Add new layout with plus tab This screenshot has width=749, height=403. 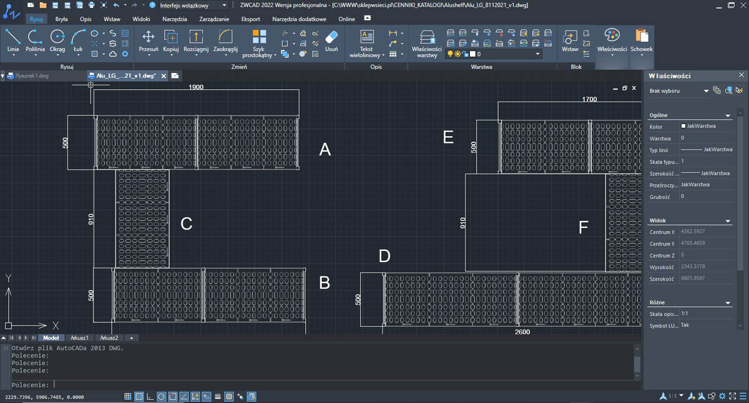pos(131,337)
